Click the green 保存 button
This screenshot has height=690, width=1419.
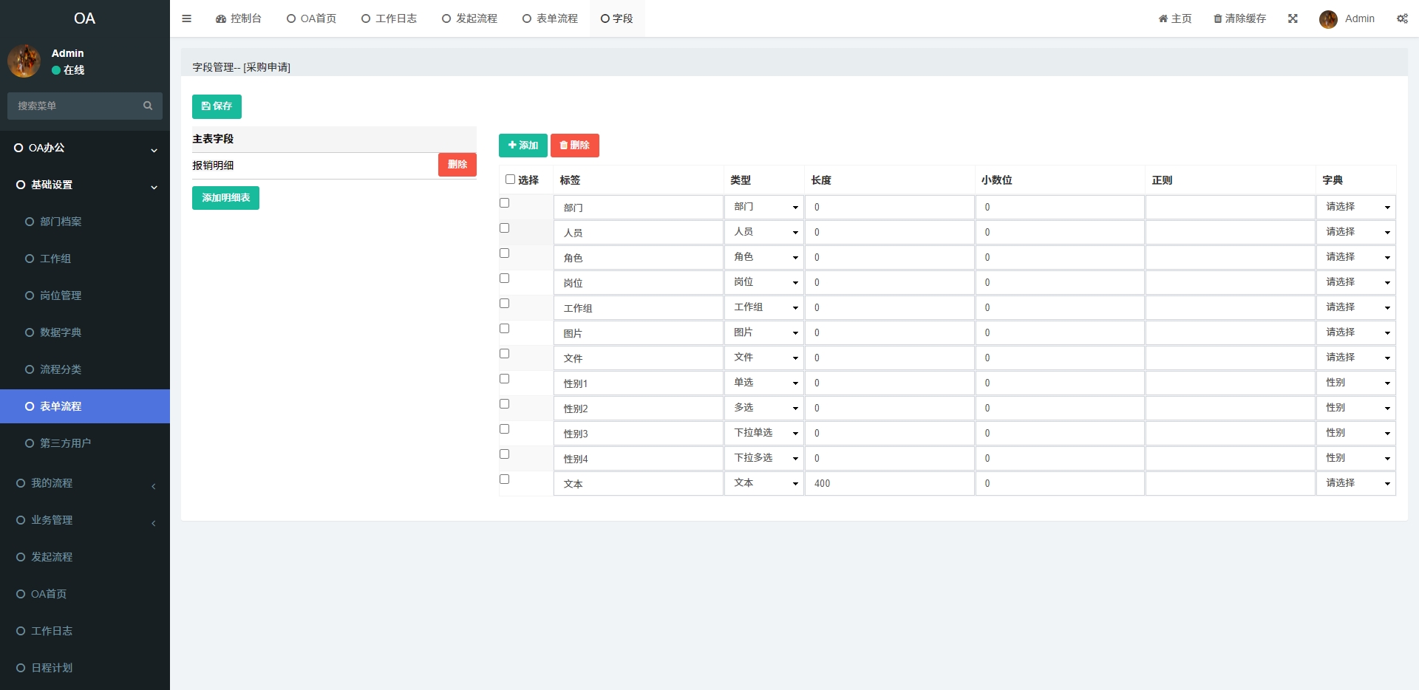point(217,106)
